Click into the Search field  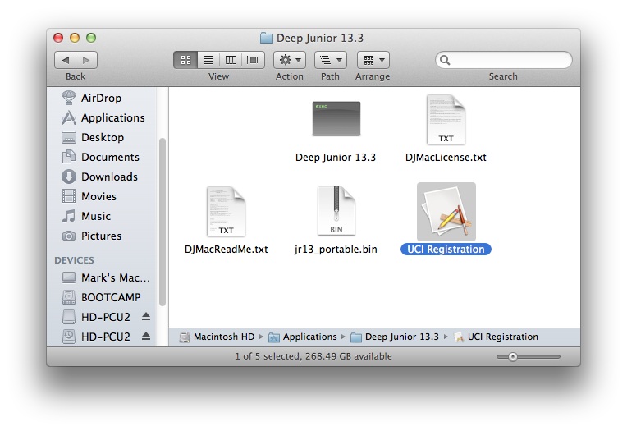[x=509, y=60]
